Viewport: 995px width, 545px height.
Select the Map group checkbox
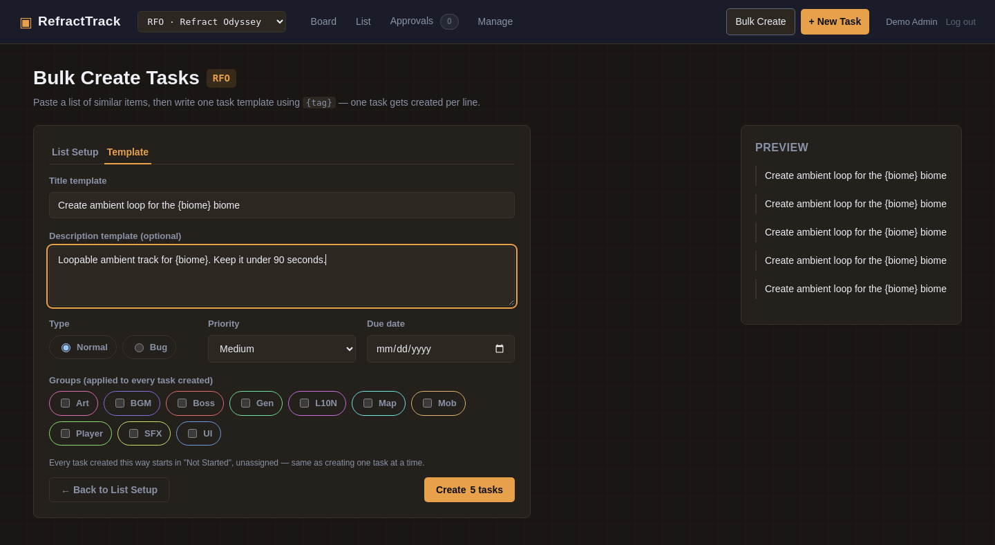368,403
